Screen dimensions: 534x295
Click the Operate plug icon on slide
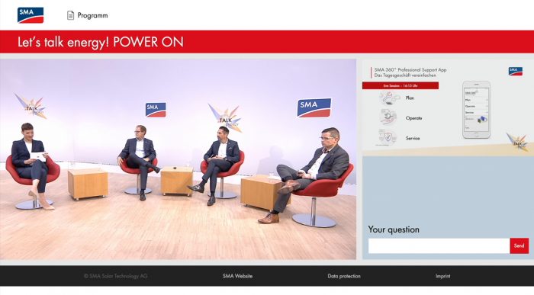pyautogui.click(x=388, y=117)
